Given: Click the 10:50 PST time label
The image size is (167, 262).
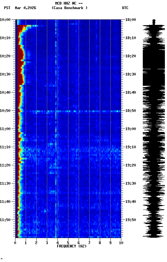Looking at the screenshot, I should pyautogui.click(x=5, y=111).
